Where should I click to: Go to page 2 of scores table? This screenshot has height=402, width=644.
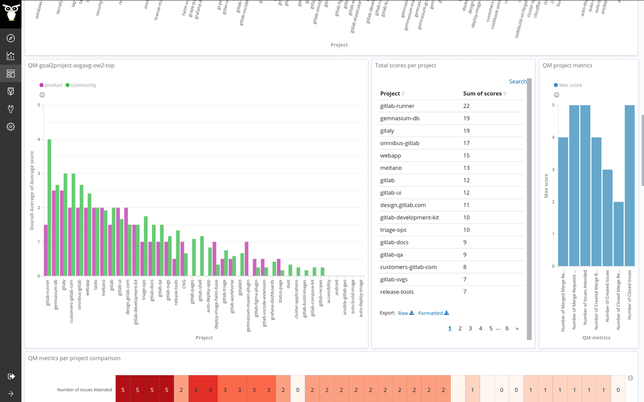coord(460,328)
